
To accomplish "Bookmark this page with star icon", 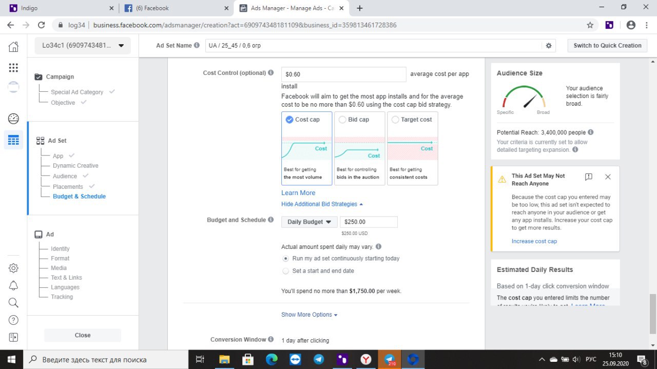I will (x=590, y=25).
